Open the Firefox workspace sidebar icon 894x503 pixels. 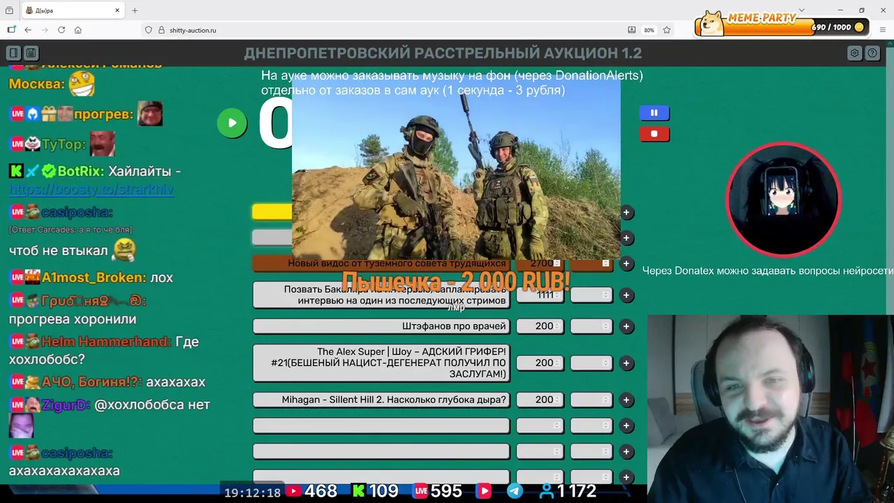(11, 30)
